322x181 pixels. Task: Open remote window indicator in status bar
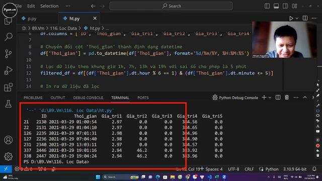tap(6, 169)
